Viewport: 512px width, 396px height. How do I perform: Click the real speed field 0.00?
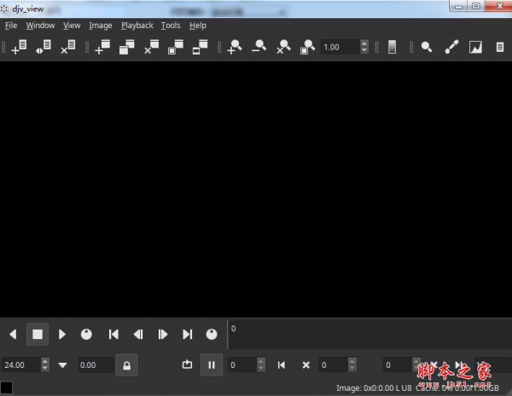coord(96,365)
